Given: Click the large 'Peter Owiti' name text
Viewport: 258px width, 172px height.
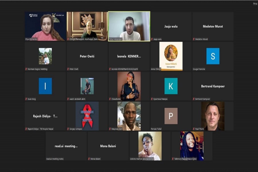Looking at the screenshot, I should pyautogui.click(x=87, y=56).
